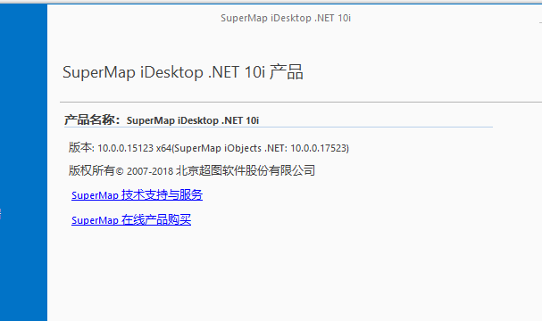Click the 产品 text in the page heading
Viewport: 542px width, 321px height.
[287, 72]
